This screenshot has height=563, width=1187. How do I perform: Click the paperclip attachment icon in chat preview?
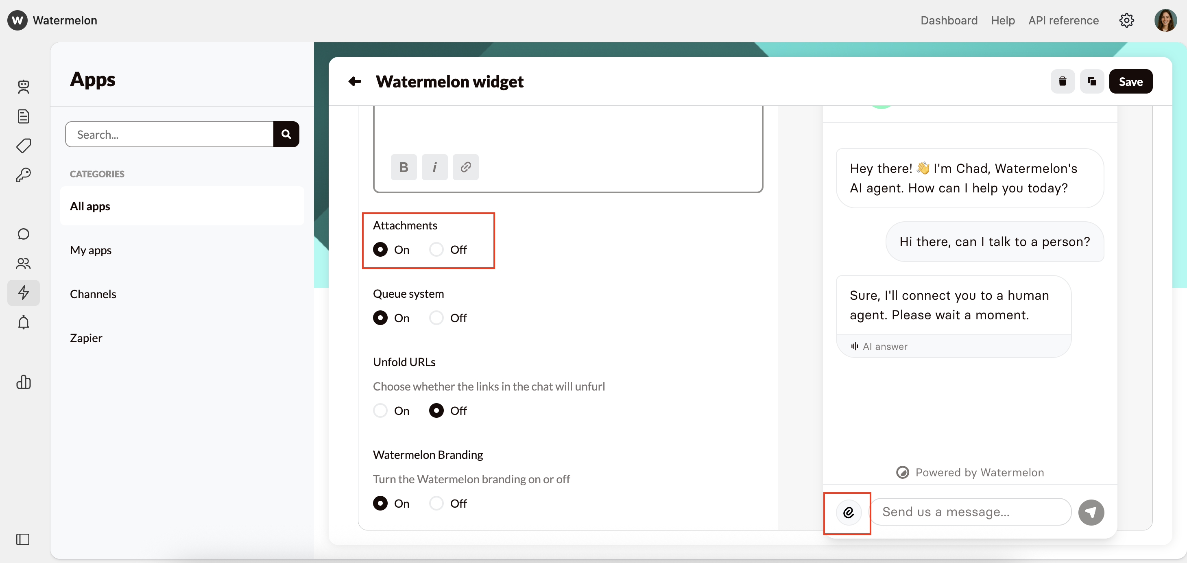[x=849, y=512]
